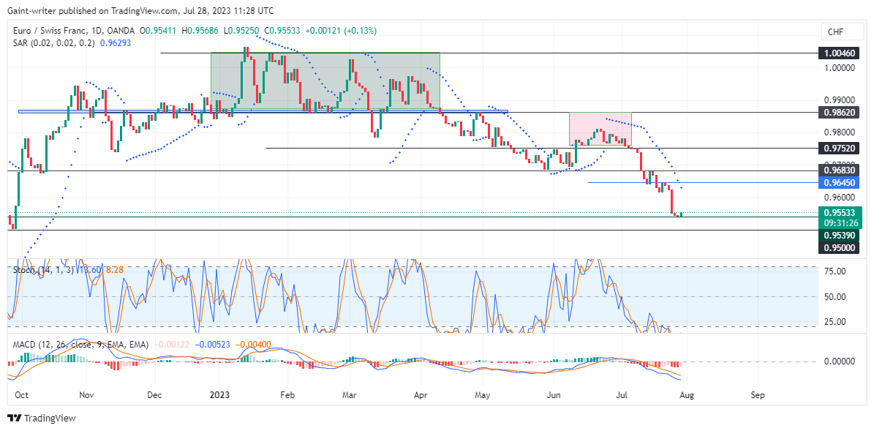
Task: Click the Mar label on the time axis
Action: coord(349,394)
